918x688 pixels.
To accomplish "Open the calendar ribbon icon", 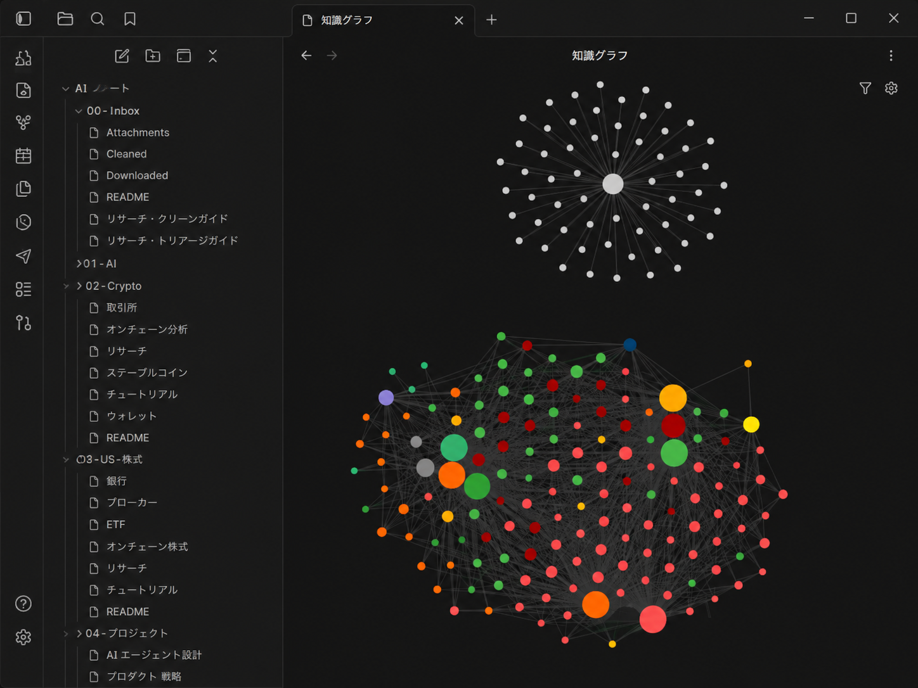I will click(23, 156).
